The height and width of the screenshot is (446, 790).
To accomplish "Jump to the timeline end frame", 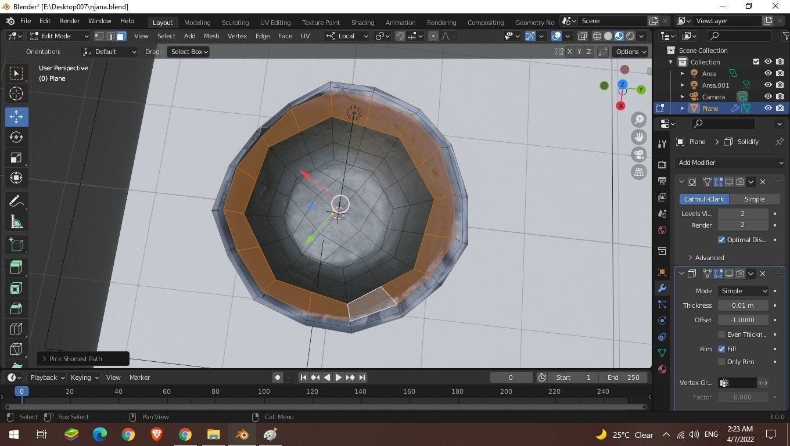I will click(362, 377).
